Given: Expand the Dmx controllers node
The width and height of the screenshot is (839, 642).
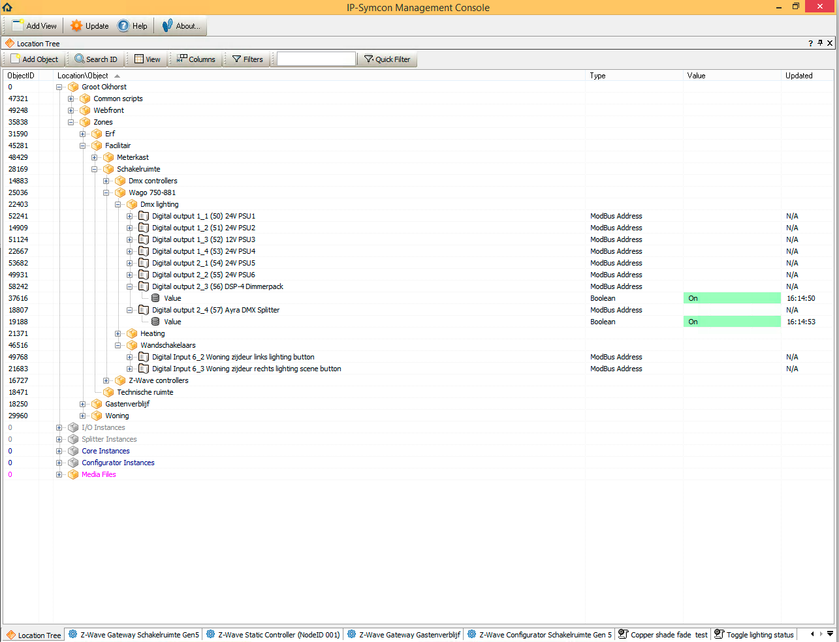Looking at the screenshot, I should [x=106, y=181].
